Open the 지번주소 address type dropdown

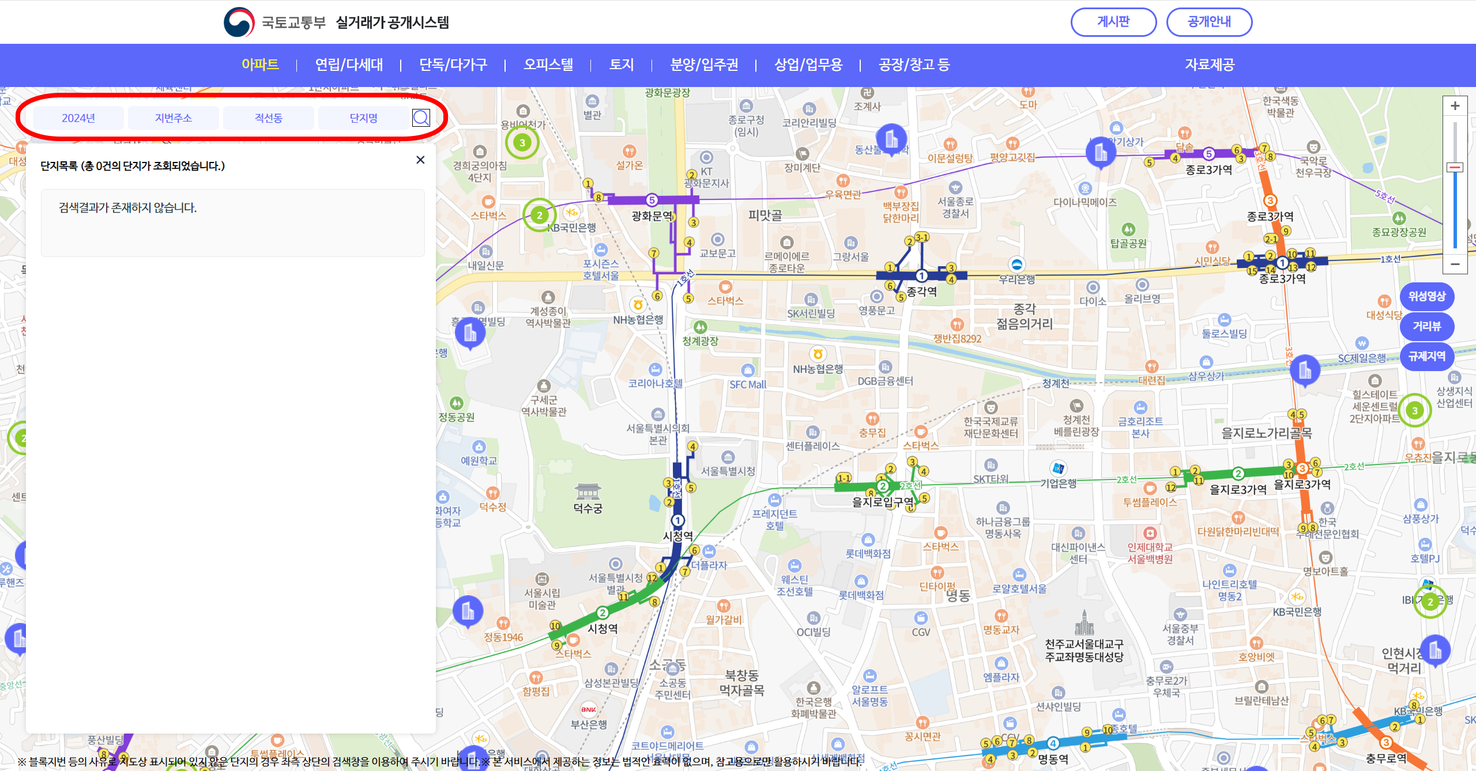click(x=173, y=118)
